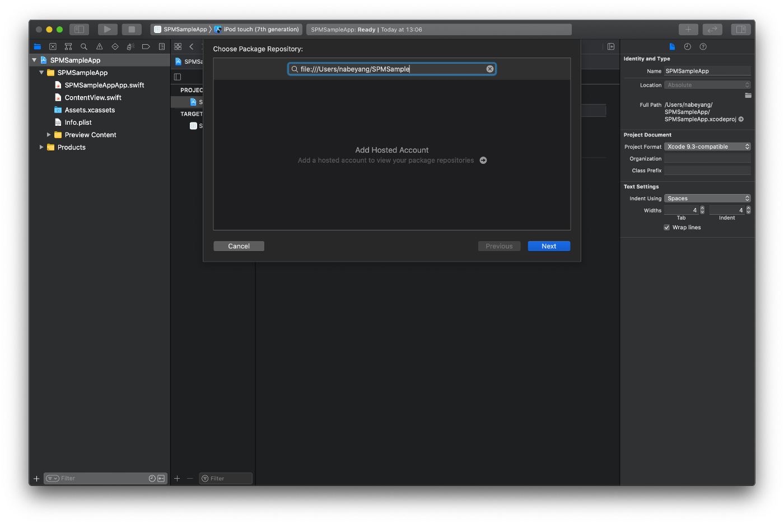Viewport: 784px width, 524px height.
Task: Select Assets.xcassets in navigator
Action: coord(90,110)
